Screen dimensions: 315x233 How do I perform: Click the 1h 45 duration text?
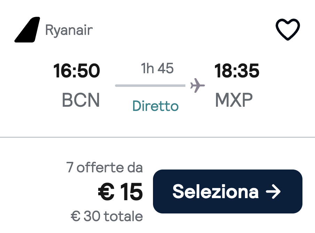tap(157, 69)
